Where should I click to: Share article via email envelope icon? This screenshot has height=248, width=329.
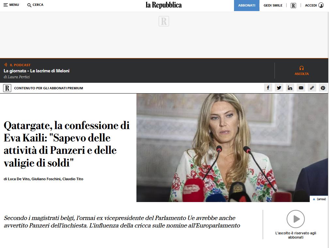click(301, 88)
